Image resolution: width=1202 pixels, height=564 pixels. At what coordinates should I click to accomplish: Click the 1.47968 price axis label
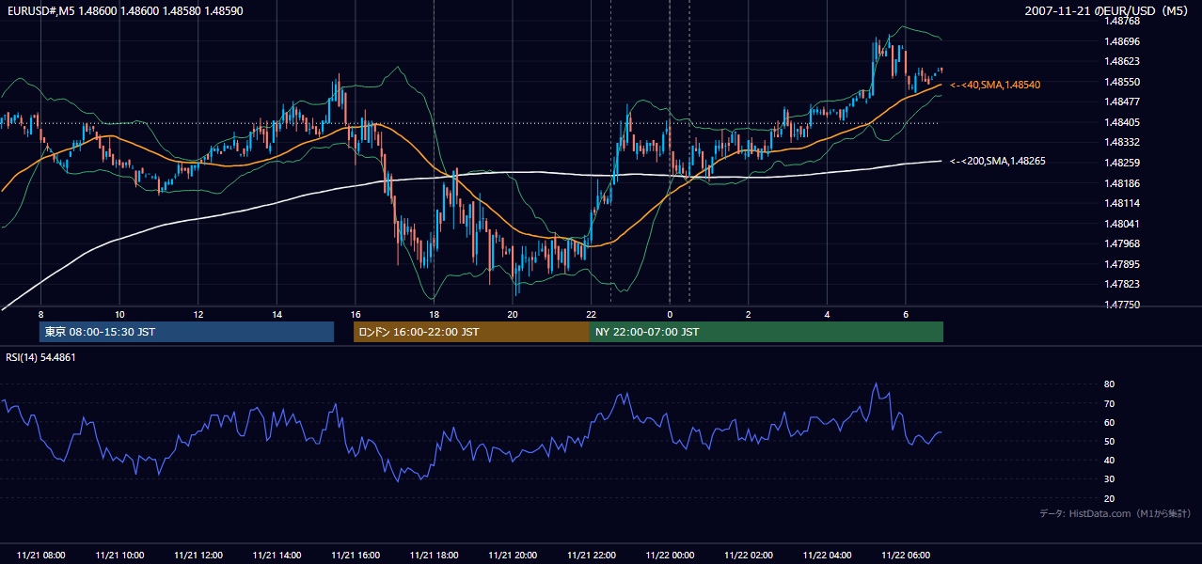(x=1124, y=243)
